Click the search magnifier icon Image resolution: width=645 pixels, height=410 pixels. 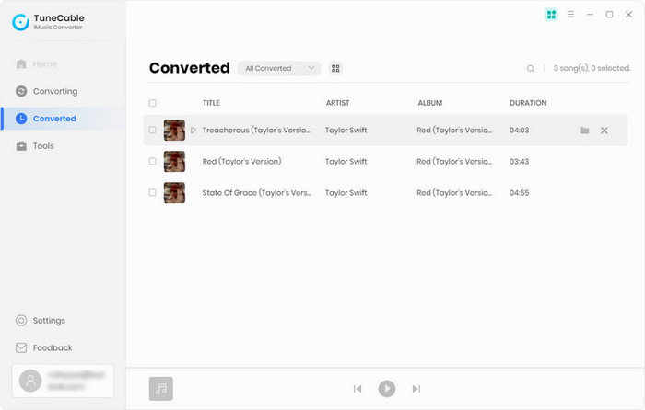[x=531, y=69]
